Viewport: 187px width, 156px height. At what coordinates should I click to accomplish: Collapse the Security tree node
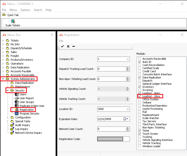pos(7,90)
